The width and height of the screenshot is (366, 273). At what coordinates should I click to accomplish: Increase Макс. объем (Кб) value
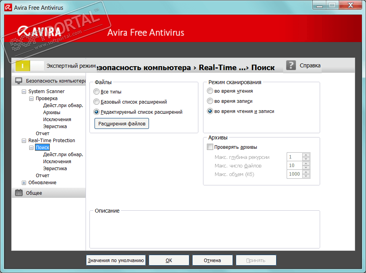pyautogui.click(x=306, y=172)
